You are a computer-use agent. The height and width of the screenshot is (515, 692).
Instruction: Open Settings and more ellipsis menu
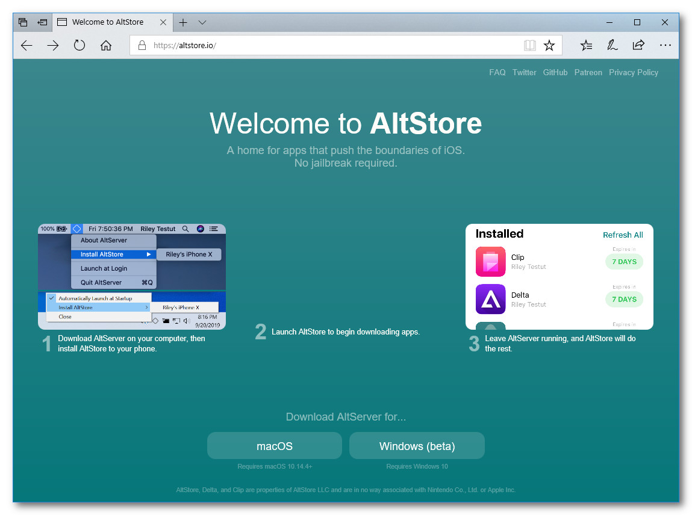[x=665, y=45]
